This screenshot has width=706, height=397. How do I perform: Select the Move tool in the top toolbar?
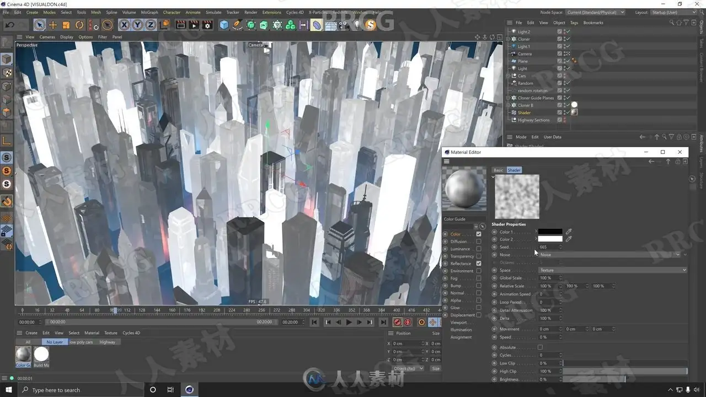tap(53, 25)
